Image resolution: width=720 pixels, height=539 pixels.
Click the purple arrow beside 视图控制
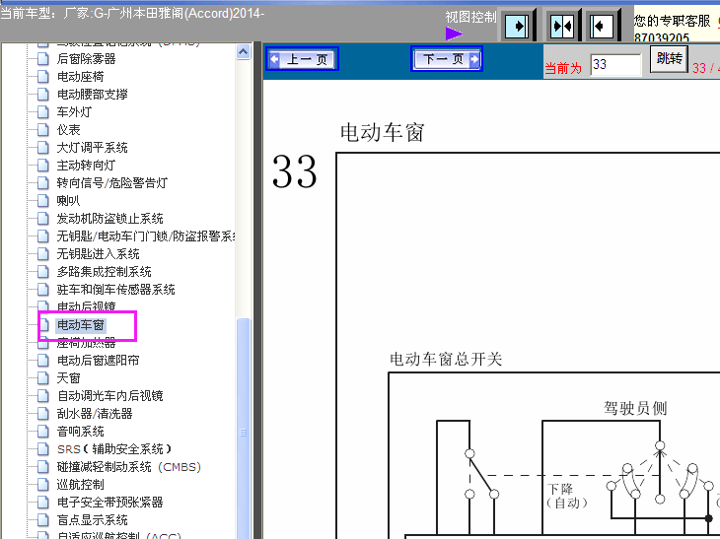point(454,34)
